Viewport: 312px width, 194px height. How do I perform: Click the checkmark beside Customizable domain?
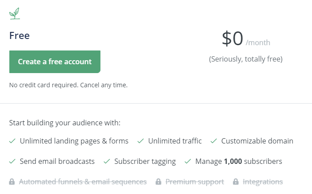click(214, 141)
